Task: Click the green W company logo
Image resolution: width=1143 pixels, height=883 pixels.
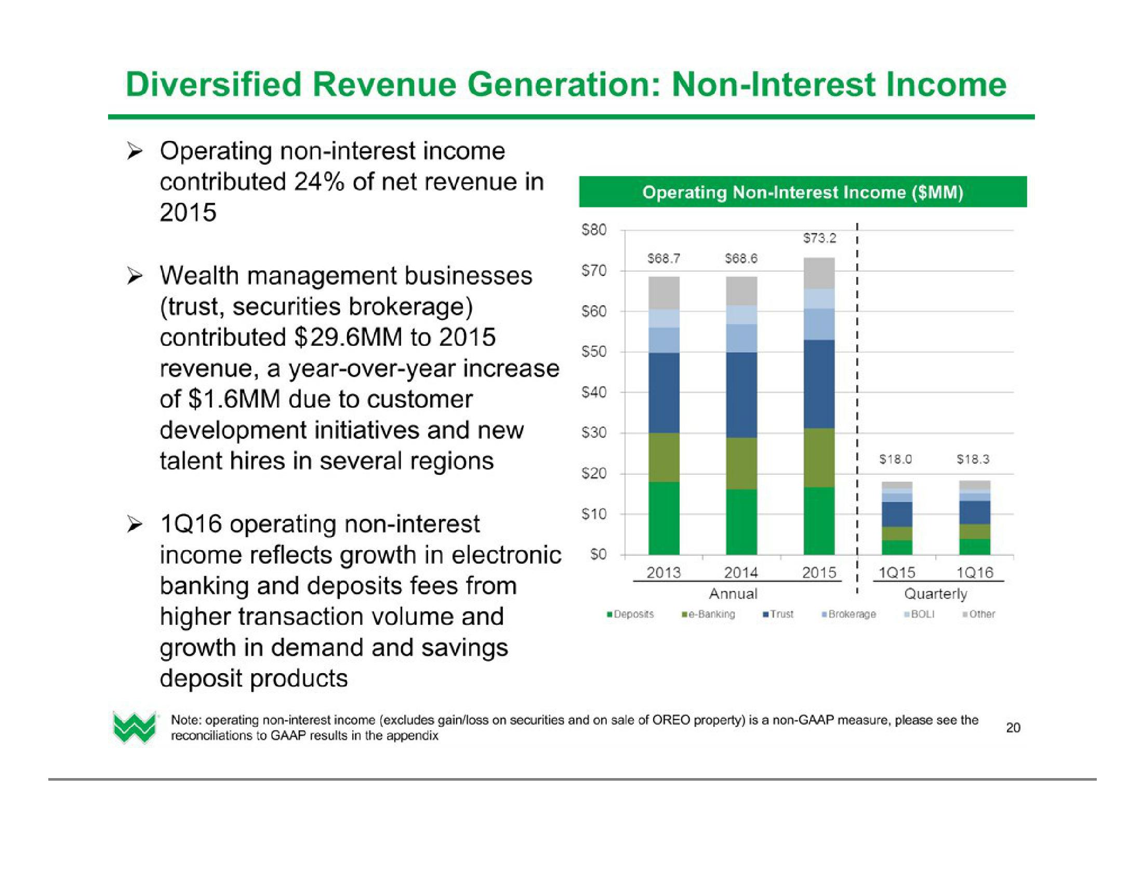Action: click(134, 727)
